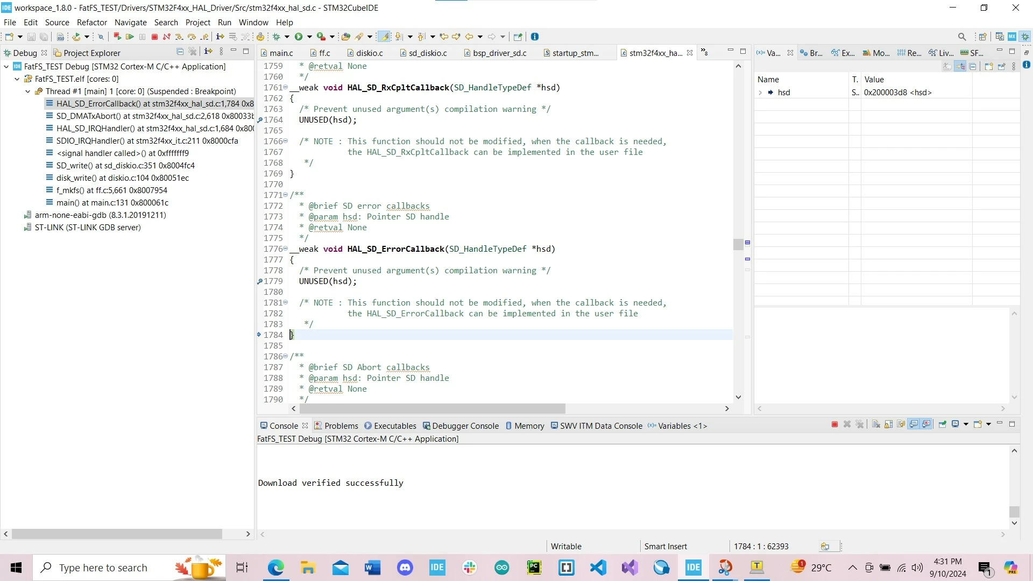
Task: Toggle Show Console When Standard Error Changes
Action: pyautogui.click(x=926, y=424)
